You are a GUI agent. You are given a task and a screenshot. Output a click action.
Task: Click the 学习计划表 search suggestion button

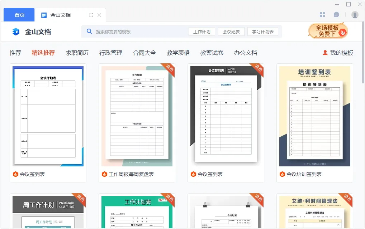262,31
